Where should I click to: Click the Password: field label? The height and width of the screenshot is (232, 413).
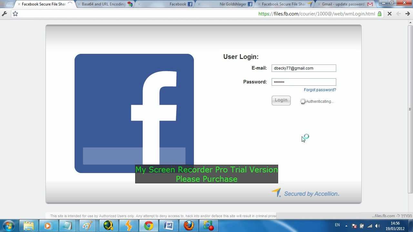255,82
